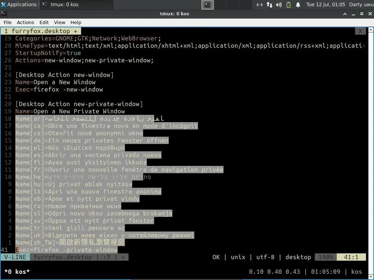Click 'Name[hu]=Új privát ablak nyitása'
The image size is (374, 280).
click(73, 184)
